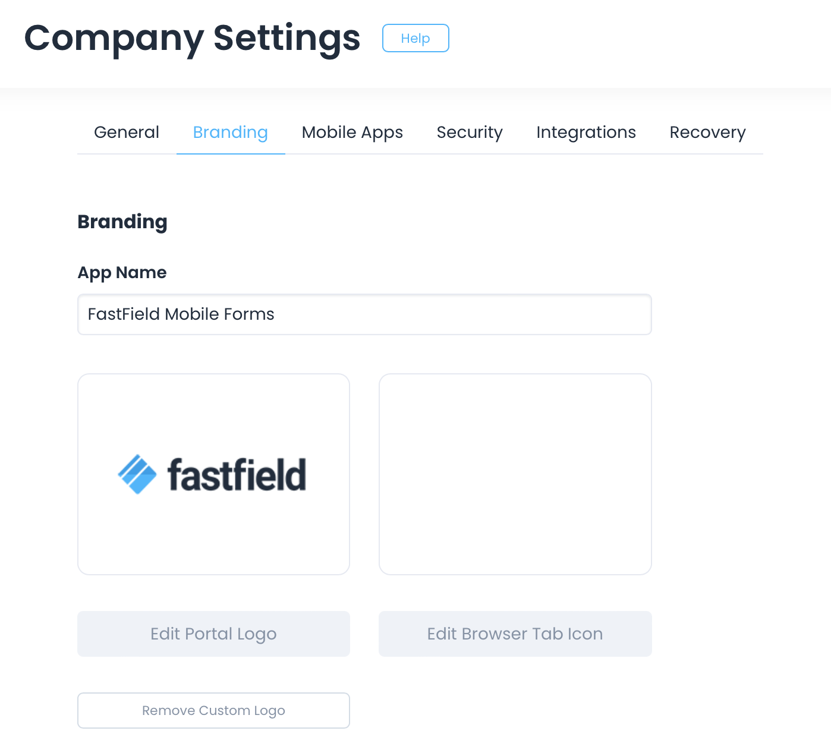The width and height of the screenshot is (831, 756).
Task: Switch to the Integrations tab
Action: (x=586, y=132)
